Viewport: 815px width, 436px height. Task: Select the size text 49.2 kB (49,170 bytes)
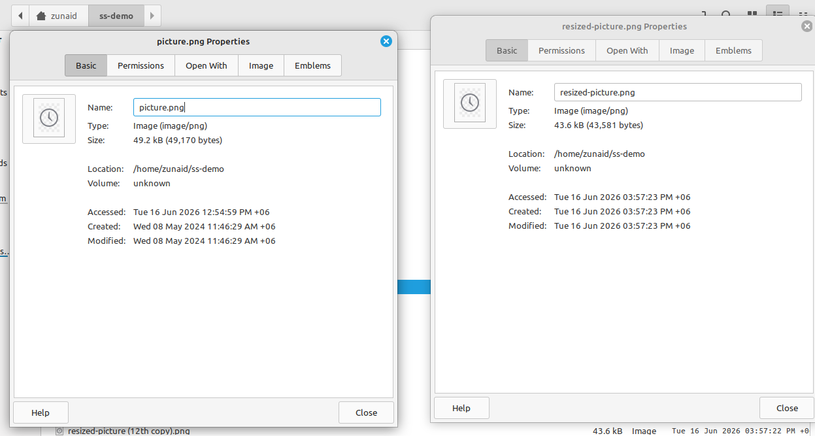[178, 140]
